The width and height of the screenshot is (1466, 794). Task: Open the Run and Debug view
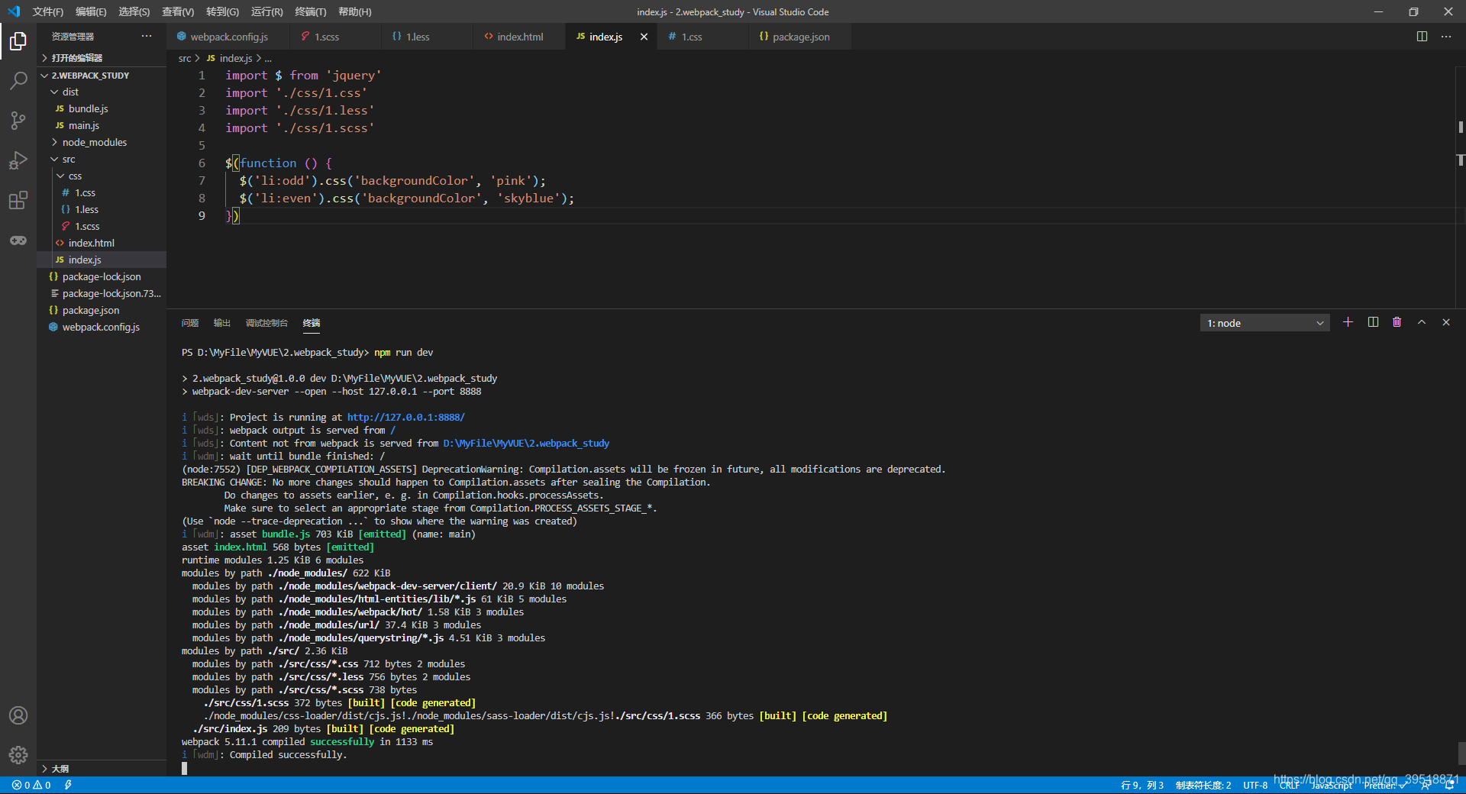point(18,160)
